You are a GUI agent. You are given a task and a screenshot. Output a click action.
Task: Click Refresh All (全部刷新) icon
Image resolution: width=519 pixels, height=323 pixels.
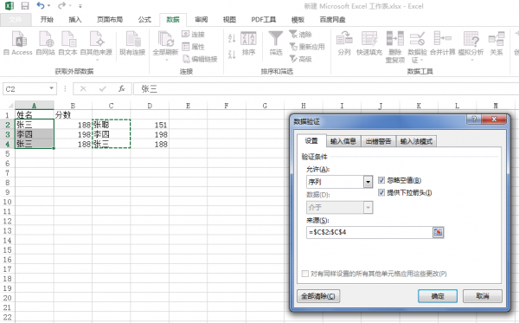pyautogui.click(x=165, y=39)
